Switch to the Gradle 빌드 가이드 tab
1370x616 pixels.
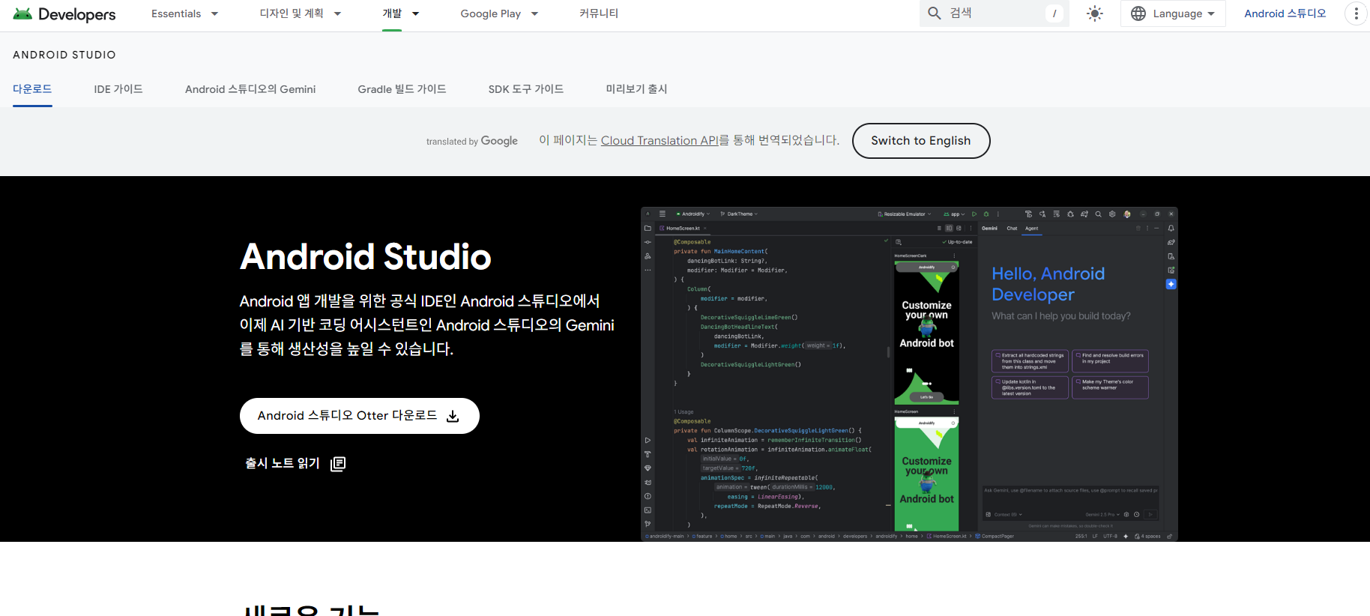[402, 89]
